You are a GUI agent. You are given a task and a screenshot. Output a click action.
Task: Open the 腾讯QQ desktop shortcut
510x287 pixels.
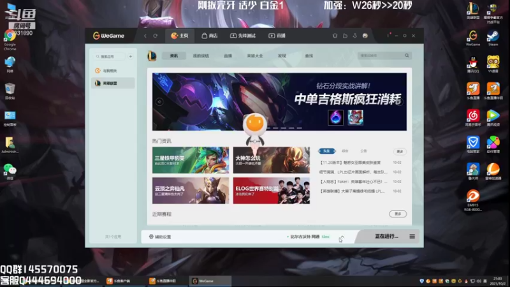pyautogui.click(x=473, y=64)
